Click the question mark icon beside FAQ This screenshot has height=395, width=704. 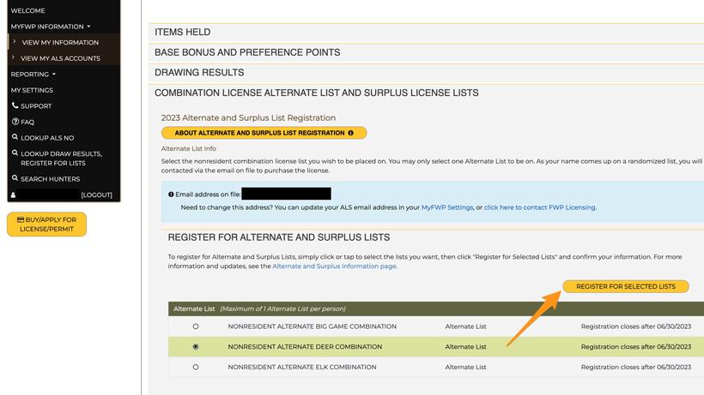15,122
